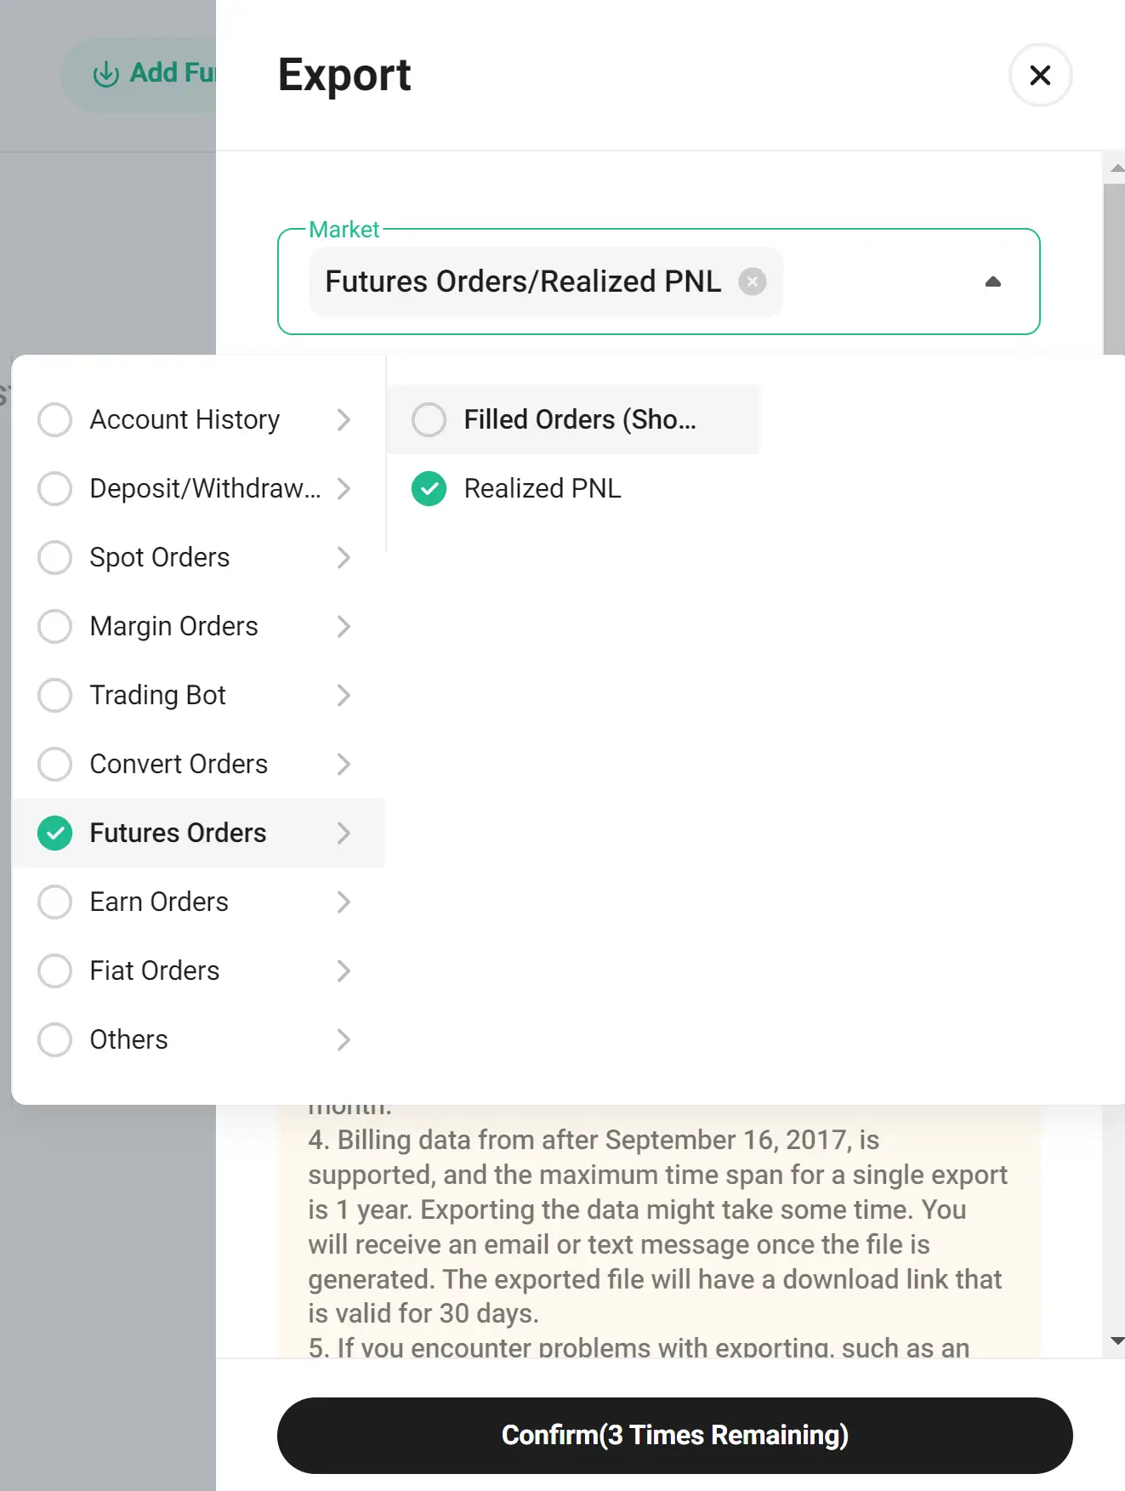Expand the Trading Bot submenu arrow

click(344, 695)
